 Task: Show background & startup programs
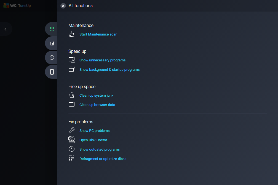click(x=109, y=69)
